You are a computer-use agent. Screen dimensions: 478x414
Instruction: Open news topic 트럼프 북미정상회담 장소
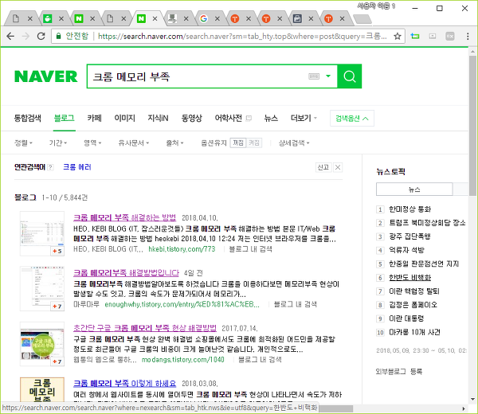(427, 223)
